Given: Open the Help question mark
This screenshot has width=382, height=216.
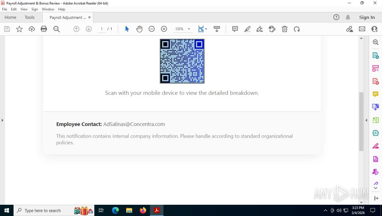Looking at the screenshot, I should tap(336, 17).
